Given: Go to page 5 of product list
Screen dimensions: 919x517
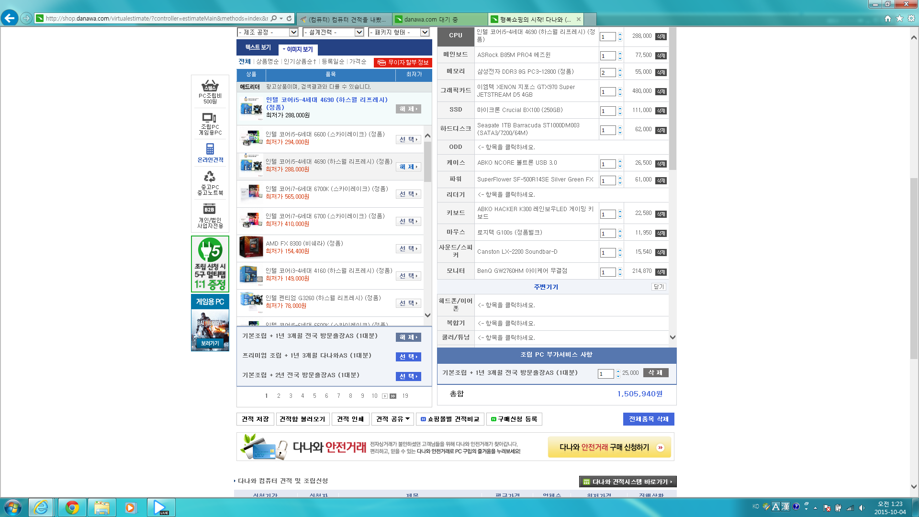Looking at the screenshot, I should click(x=314, y=396).
